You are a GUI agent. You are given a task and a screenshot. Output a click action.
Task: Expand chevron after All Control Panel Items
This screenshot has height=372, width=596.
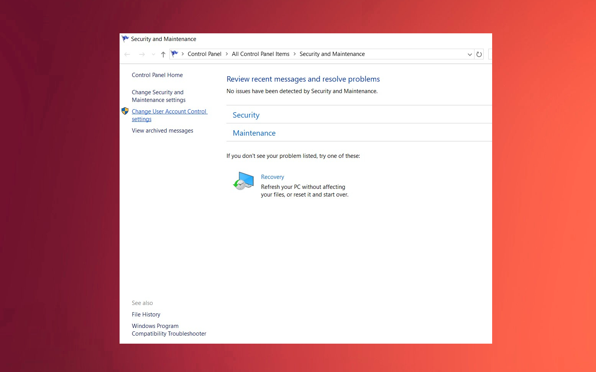(x=295, y=54)
